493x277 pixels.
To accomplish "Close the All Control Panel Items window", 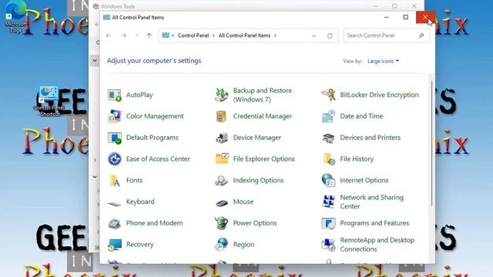I will pos(425,17).
